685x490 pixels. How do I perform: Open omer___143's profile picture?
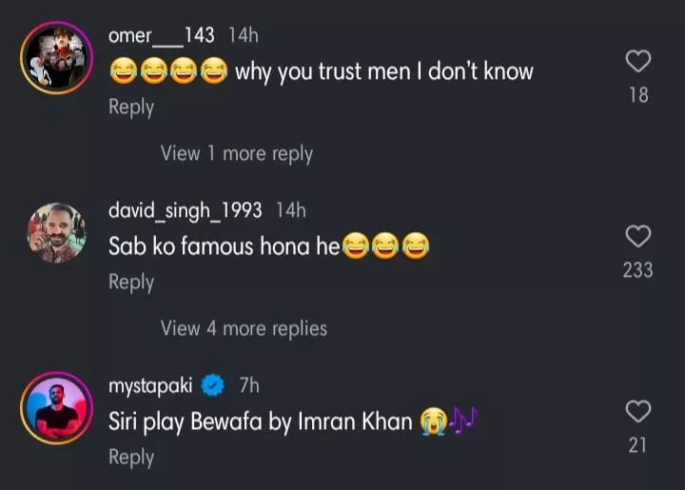pos(56,57)
